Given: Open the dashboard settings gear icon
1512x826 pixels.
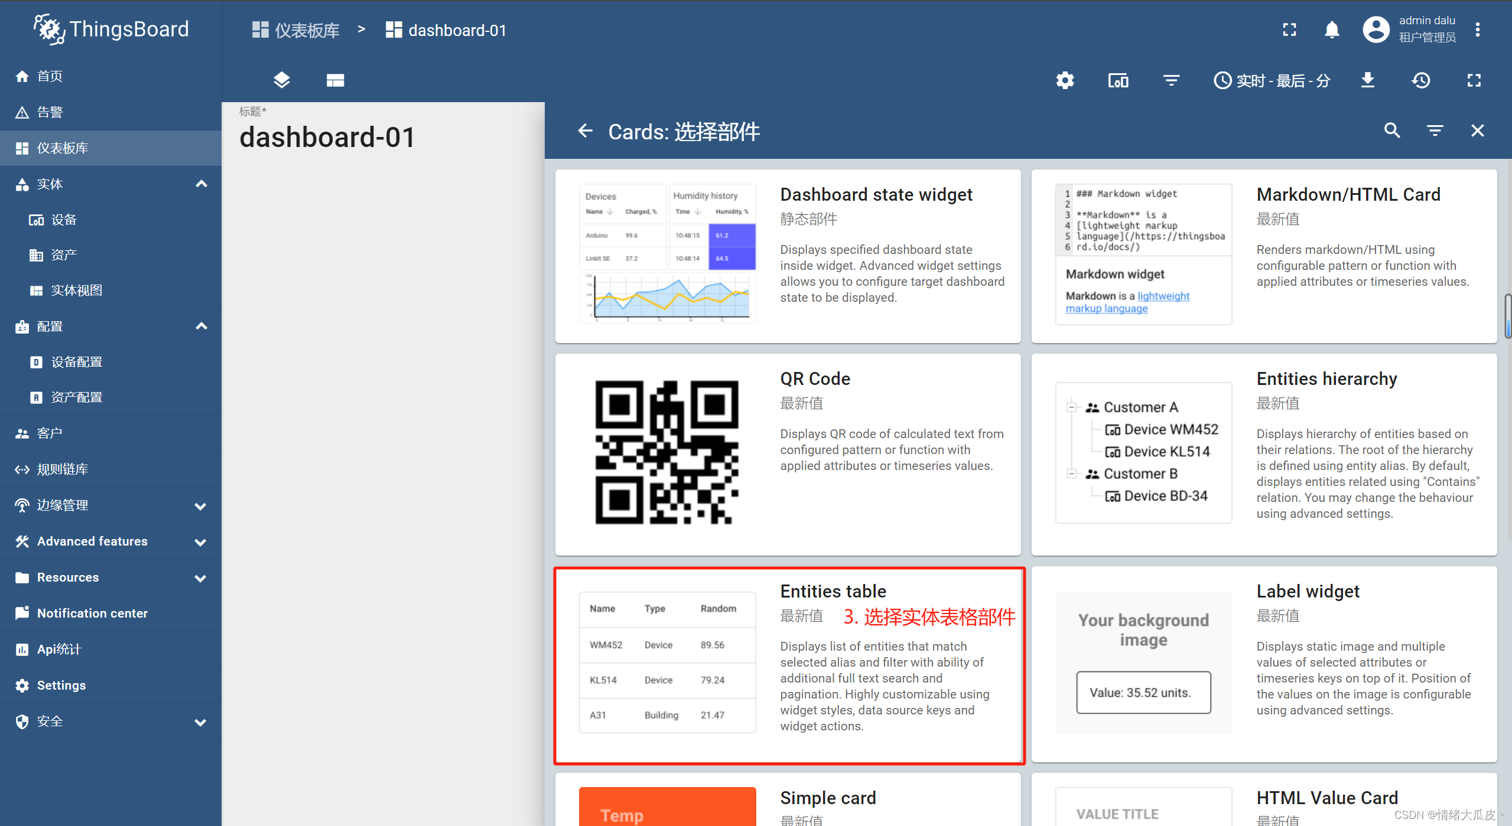Looking at the screenshot, I should [x=1067, y=80].
